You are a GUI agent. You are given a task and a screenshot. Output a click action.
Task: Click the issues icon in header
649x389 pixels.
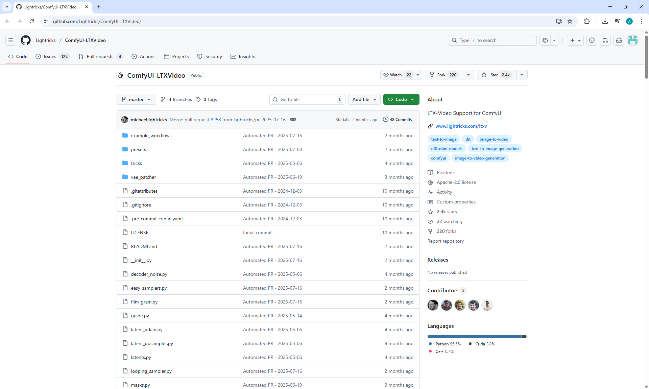coord(592,40)
